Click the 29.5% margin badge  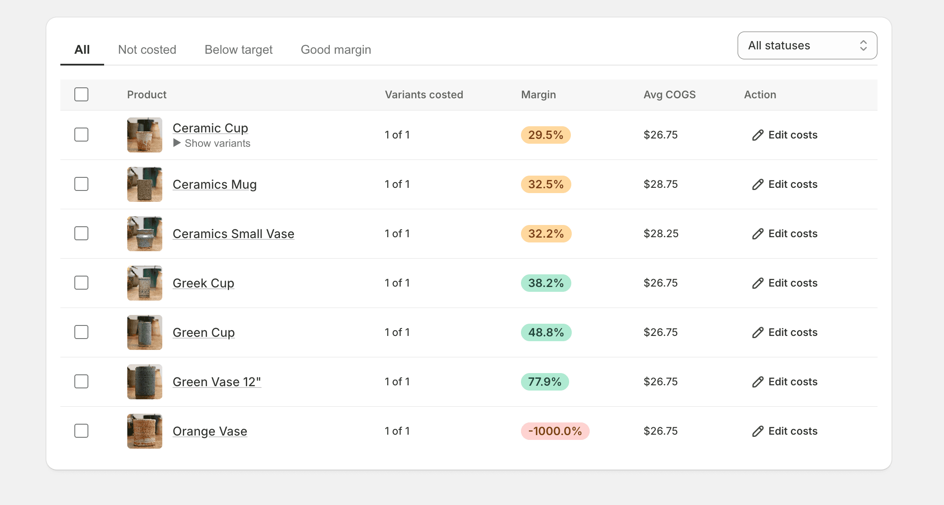(x=546, y=135)
